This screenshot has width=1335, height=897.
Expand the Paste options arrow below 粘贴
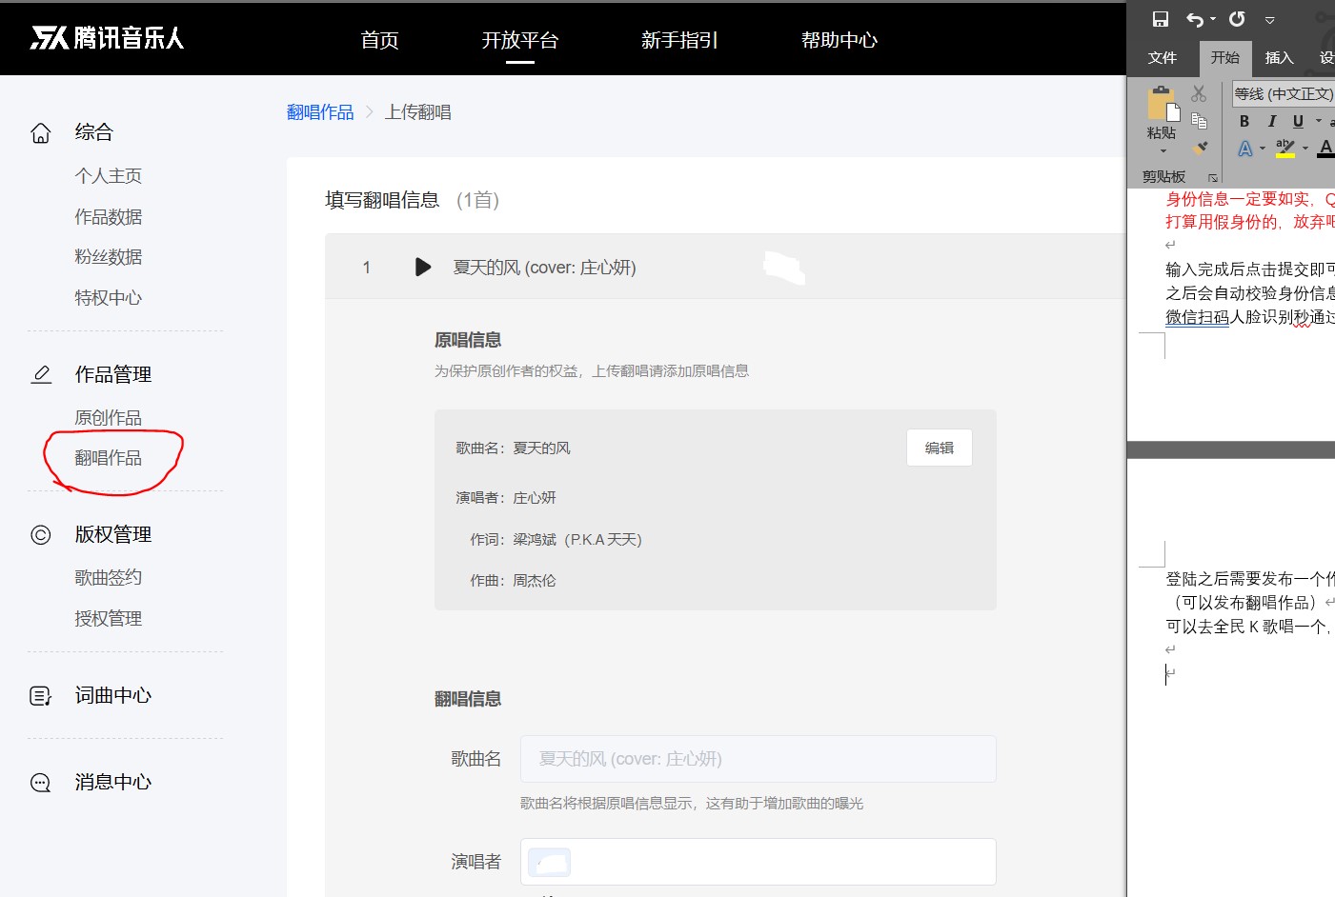point(1163,151)
